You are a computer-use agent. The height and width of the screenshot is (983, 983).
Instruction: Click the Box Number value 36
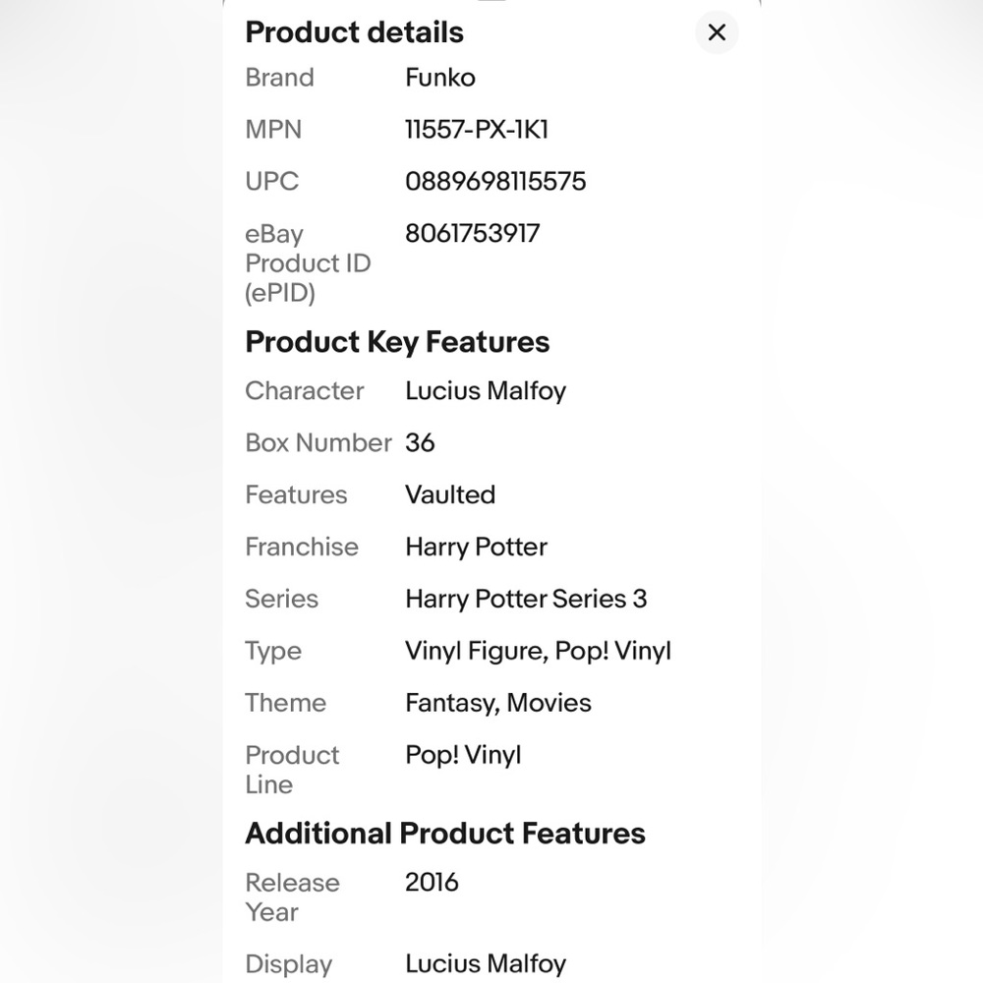(420, 443)
